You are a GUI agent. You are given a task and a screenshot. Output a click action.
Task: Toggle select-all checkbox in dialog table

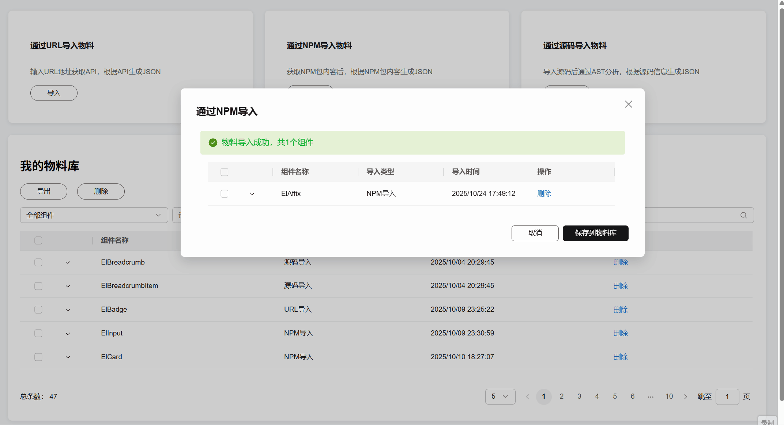225,172
